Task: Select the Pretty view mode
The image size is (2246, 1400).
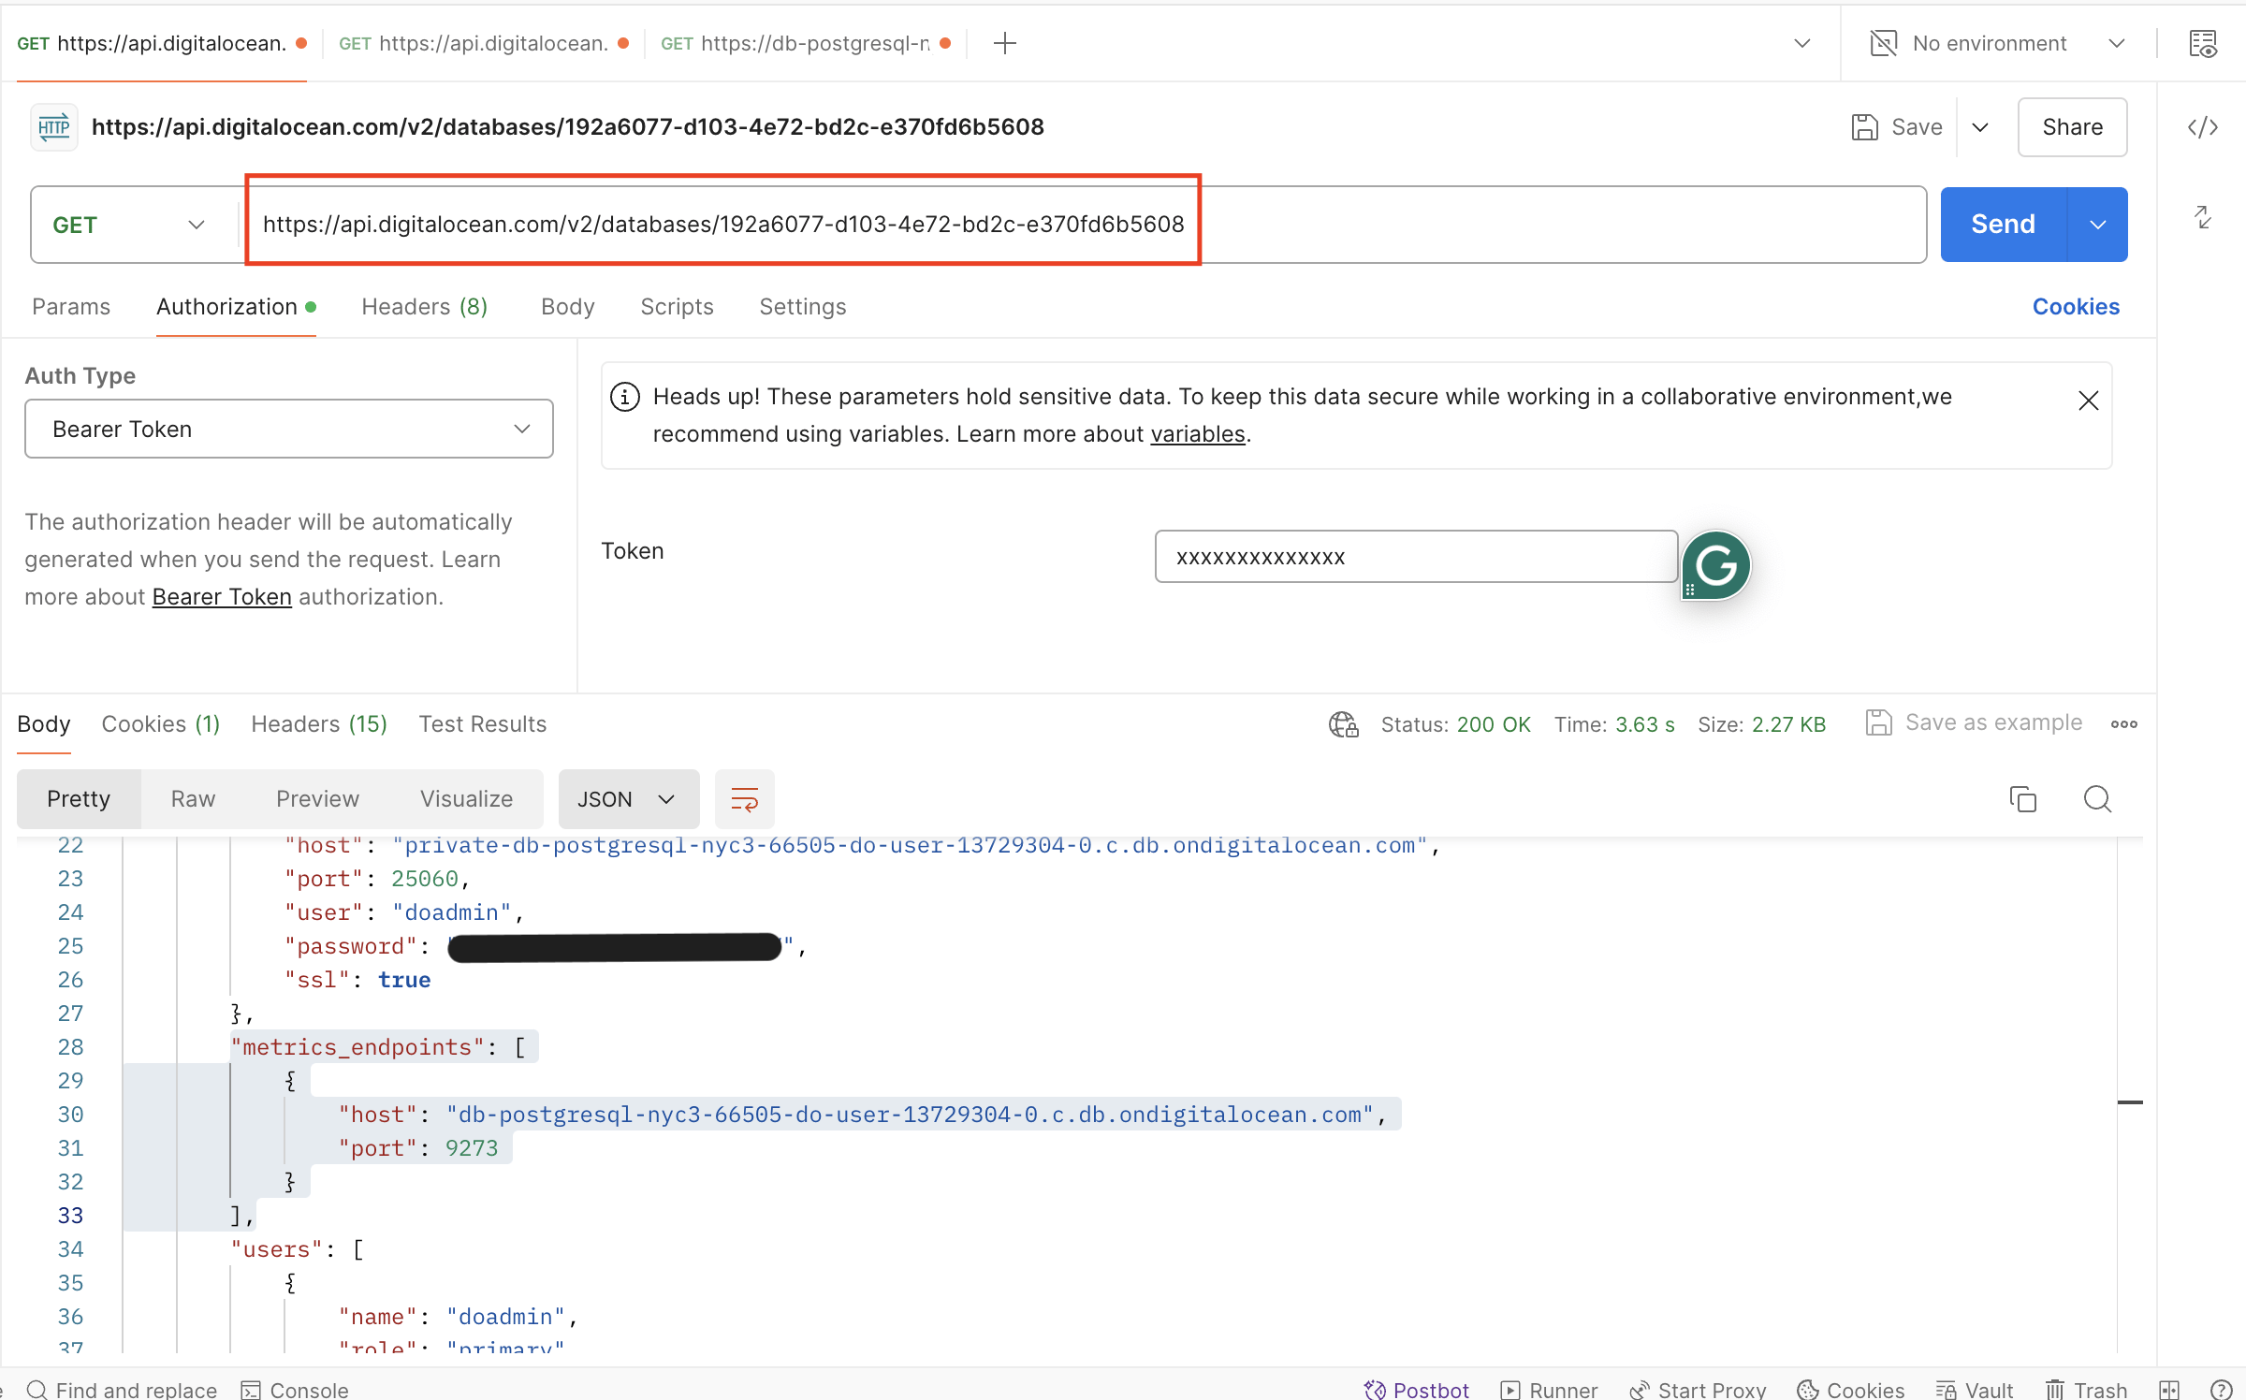Action: pyautogui.click(x=79, y=799)
